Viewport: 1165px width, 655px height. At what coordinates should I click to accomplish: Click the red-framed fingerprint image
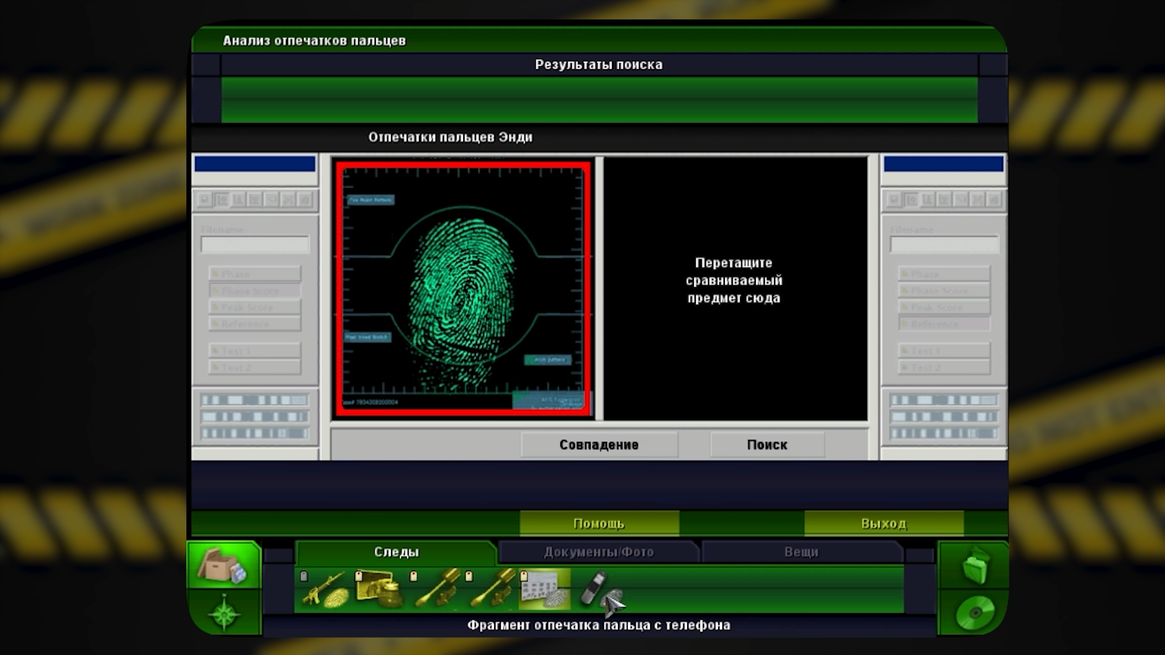[x=463, y=289]
